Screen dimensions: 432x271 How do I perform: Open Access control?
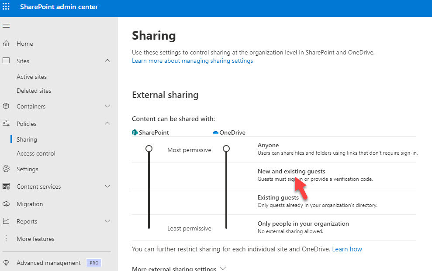click(36, 153)
